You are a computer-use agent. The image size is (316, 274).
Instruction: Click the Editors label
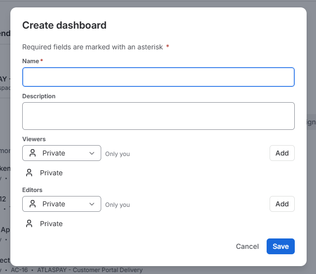(x=32, y=190)
